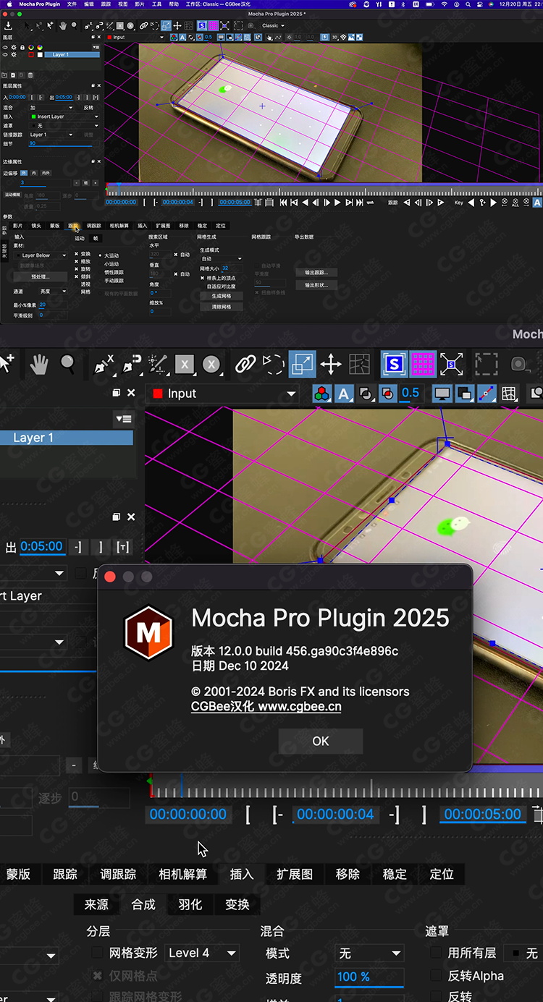The image size is (543, 1002).
Task: Switch to the 来源 sub-tab
Action: 96,904
